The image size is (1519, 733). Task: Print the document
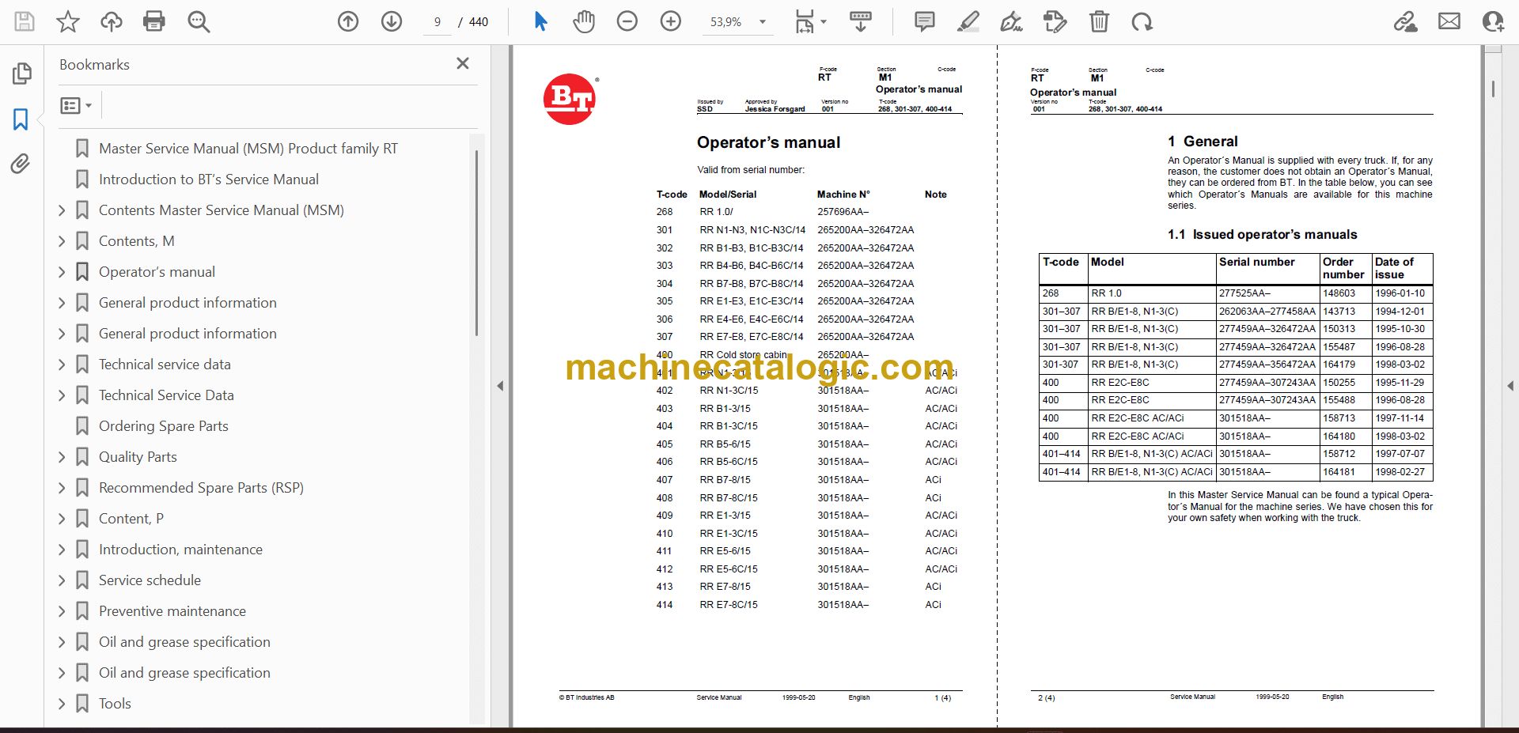pyautogui.click(x=154, y=21)
